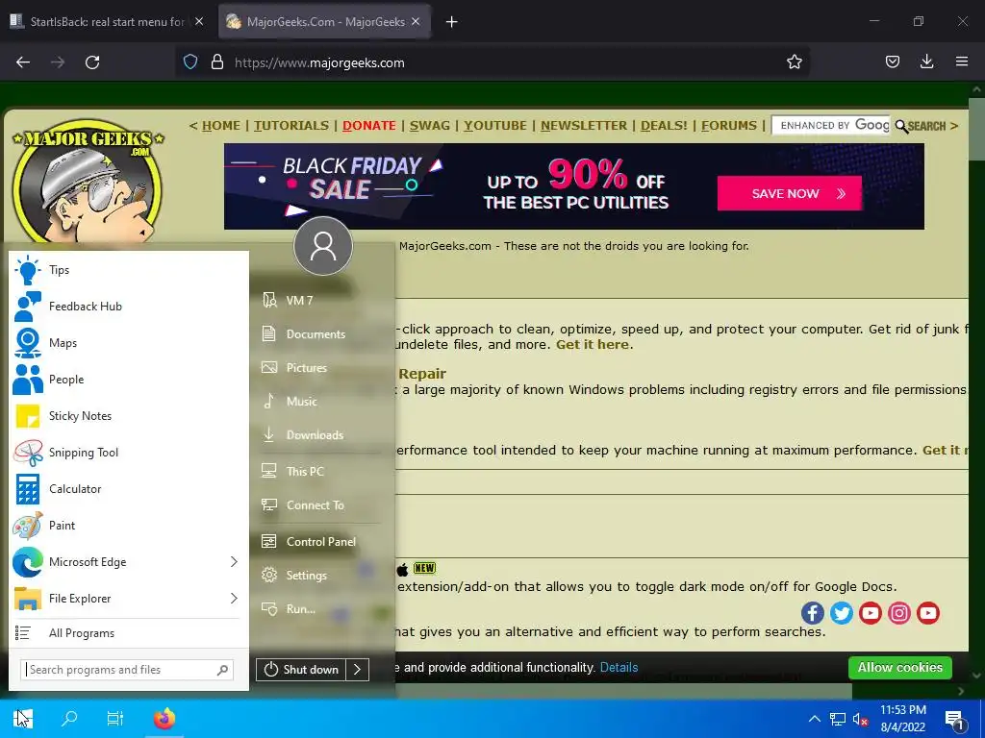Open Snipping Tool

click(128, 452)
